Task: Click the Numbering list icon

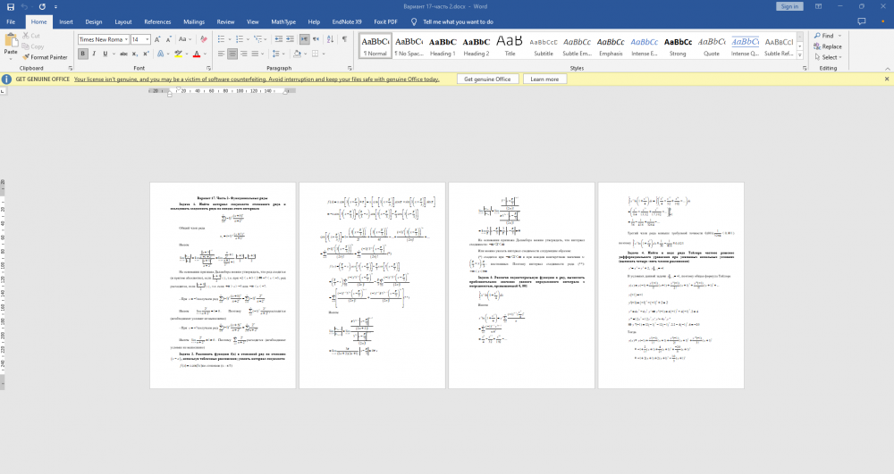Action: point(240,39)
